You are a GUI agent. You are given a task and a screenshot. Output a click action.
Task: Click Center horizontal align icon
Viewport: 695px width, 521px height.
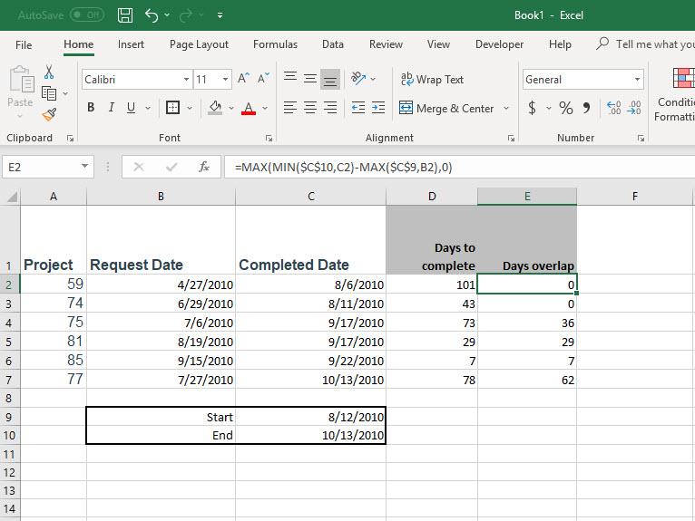click(310, 108)
